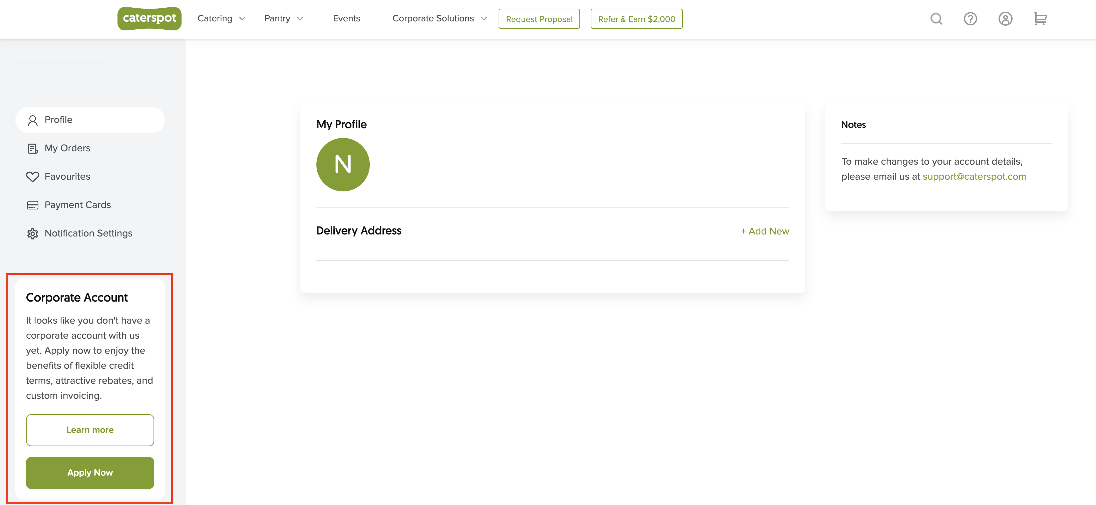Click the Corporate Account heading

pyautogui.click(x=76, y=297)
